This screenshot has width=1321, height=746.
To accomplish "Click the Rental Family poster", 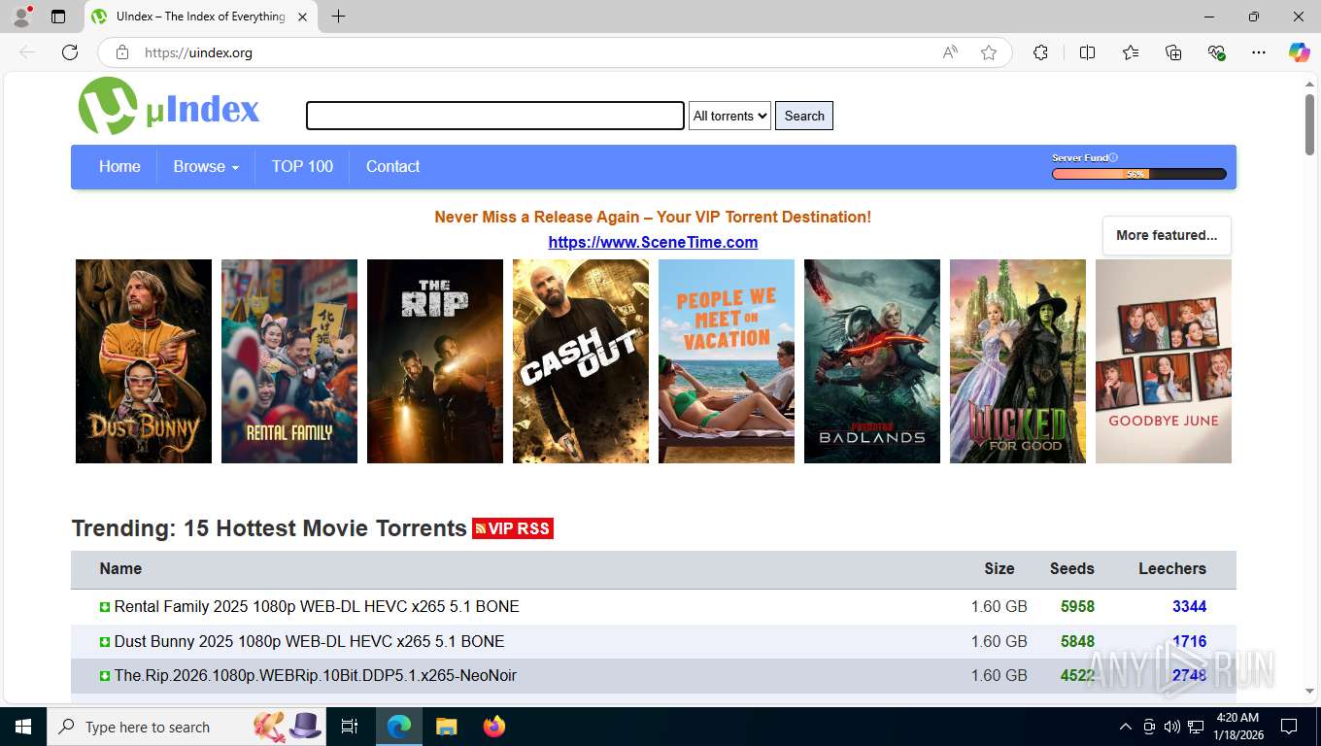I will pyautogui.click(x=289, y=361).
